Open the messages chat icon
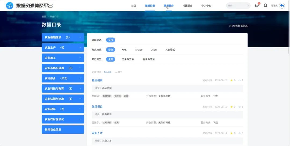 [257, 6]
